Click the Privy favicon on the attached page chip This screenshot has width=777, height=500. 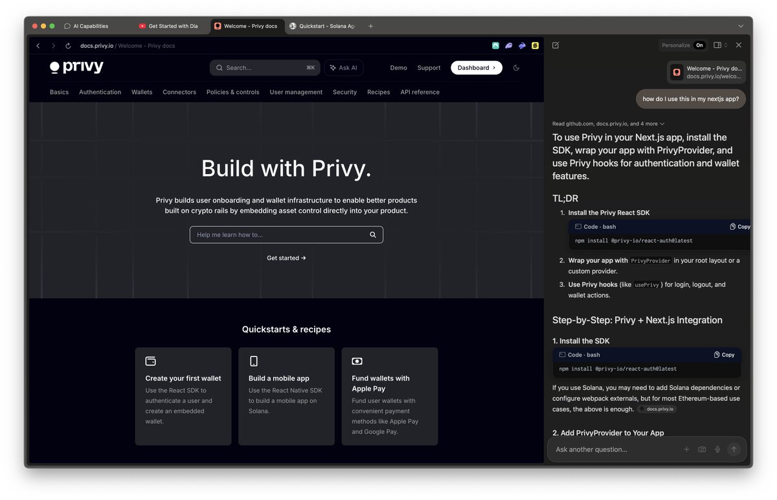(677, 72)
